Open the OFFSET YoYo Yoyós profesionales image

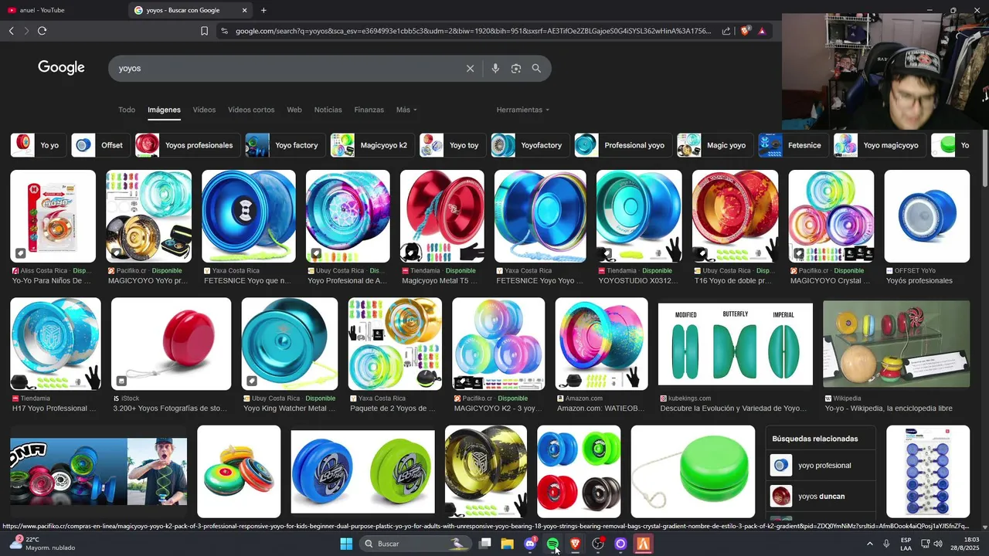pyautogui.click(x=926, y=216)
